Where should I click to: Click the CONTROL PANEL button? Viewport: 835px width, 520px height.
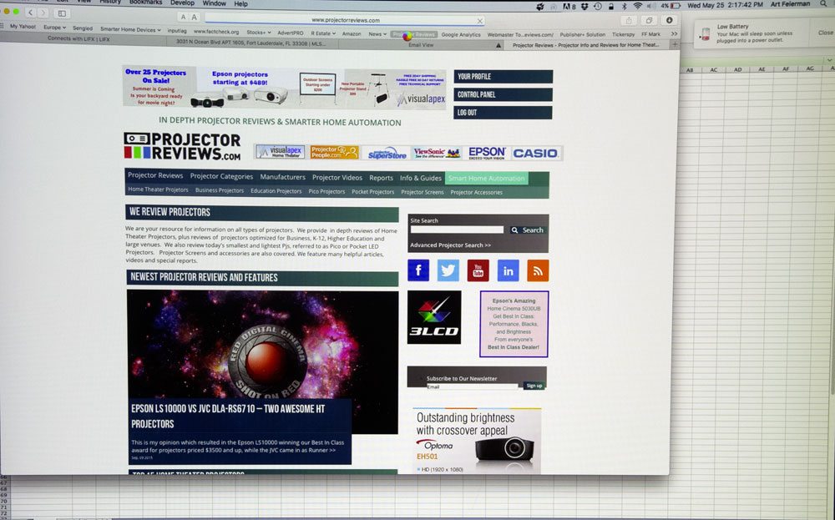pos(504,95)
